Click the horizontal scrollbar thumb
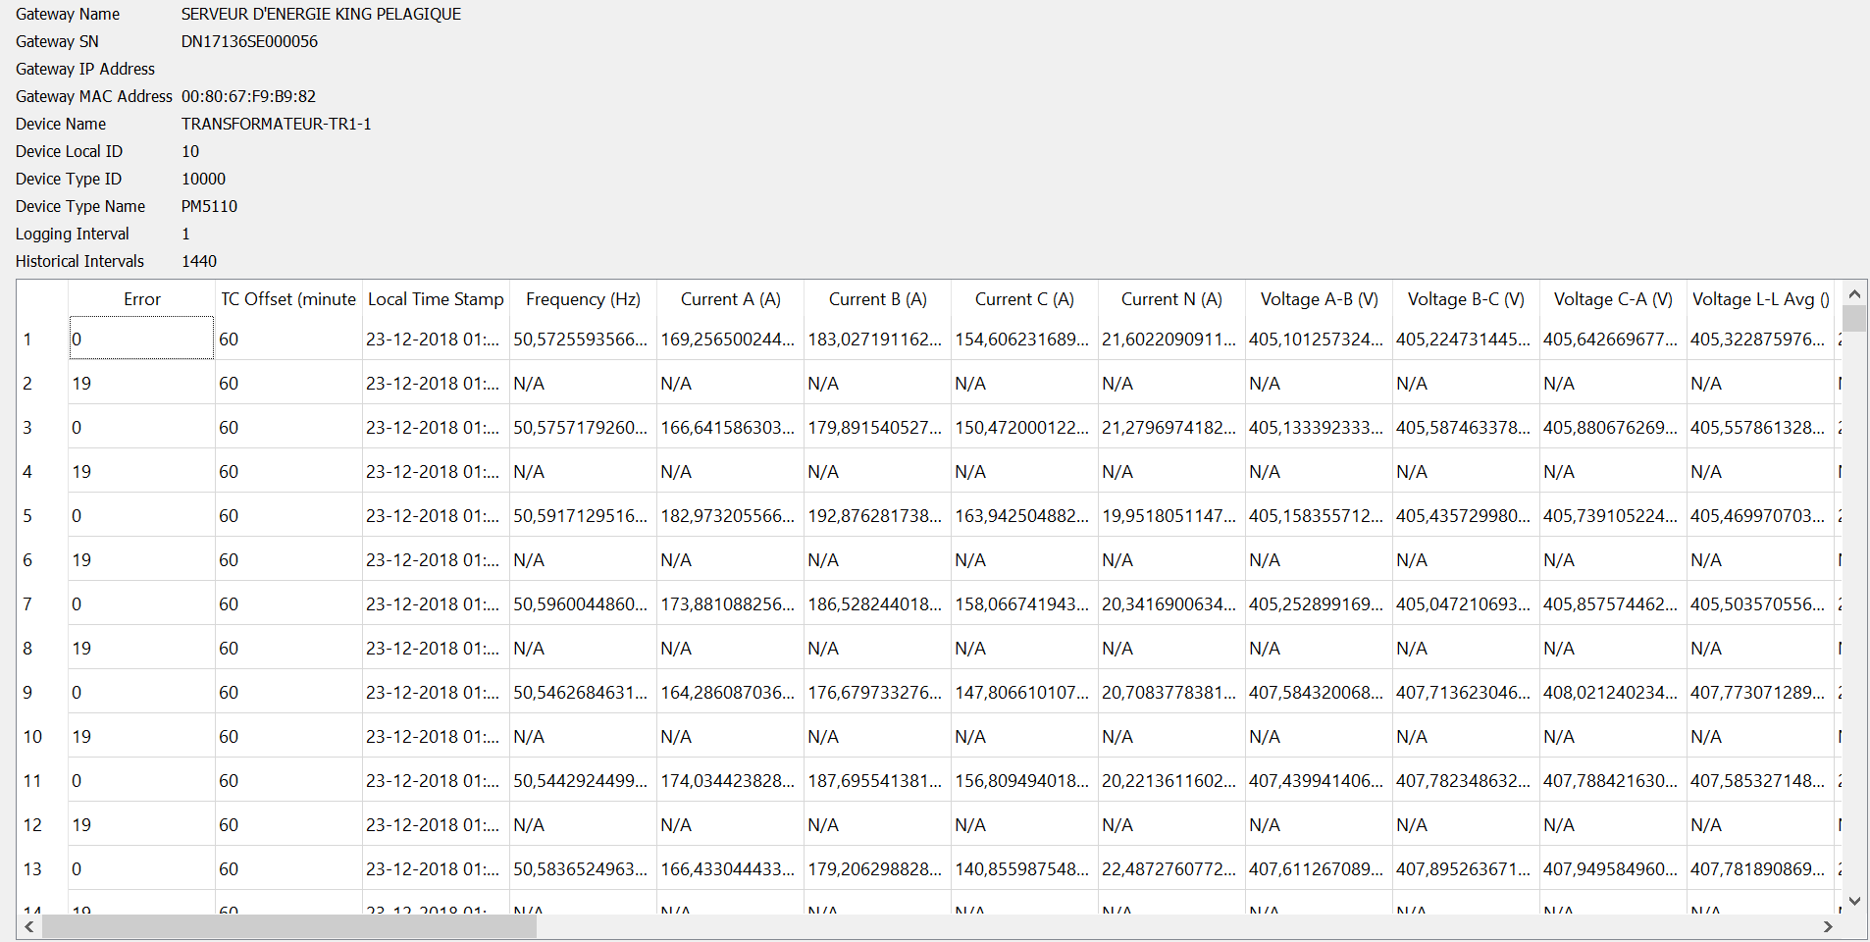Screen dimensions: 1870x942 click(288, 926)
